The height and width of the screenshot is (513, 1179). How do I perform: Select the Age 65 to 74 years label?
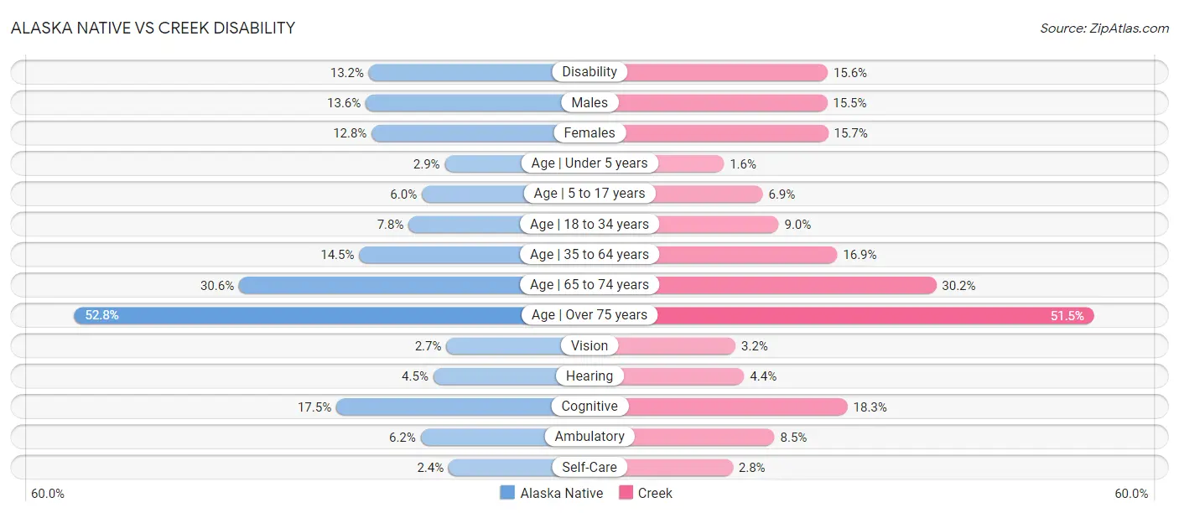589,285
